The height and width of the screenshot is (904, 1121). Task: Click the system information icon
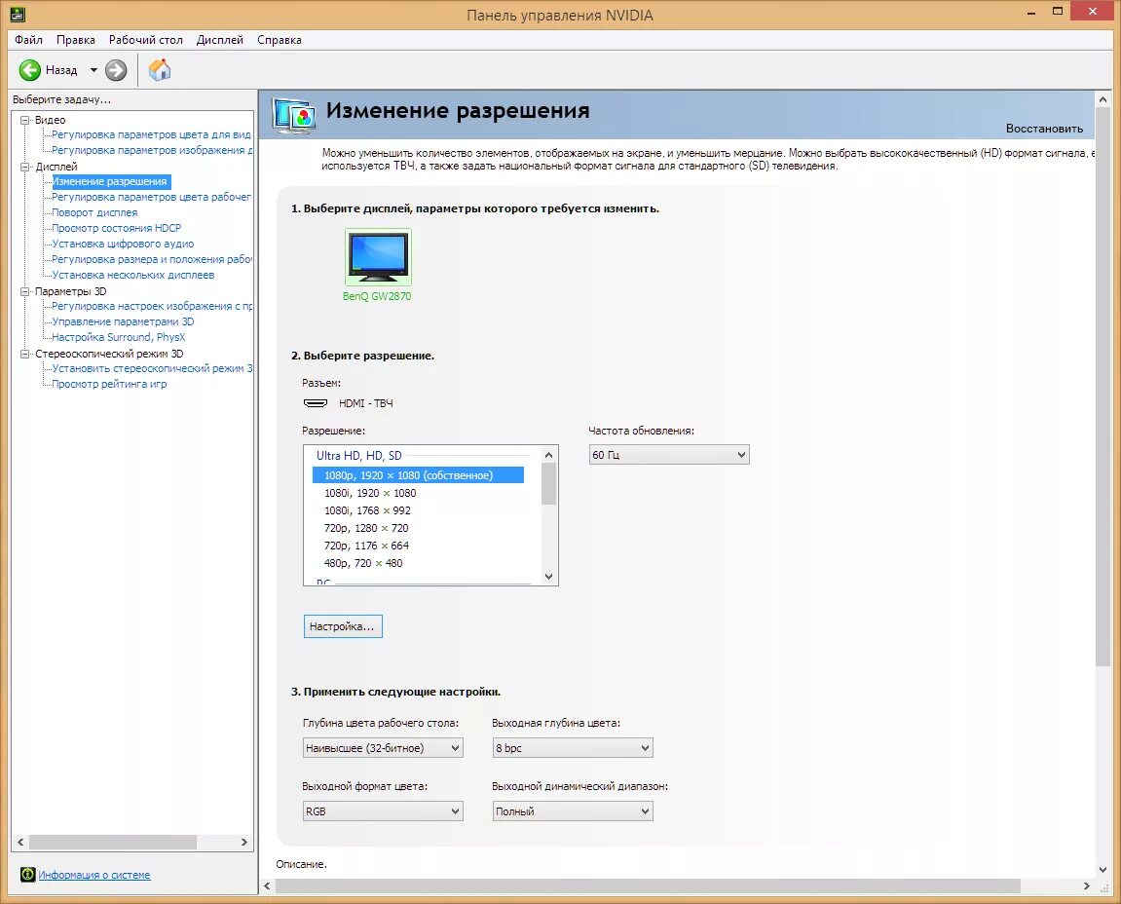click(x=28, y=875)
